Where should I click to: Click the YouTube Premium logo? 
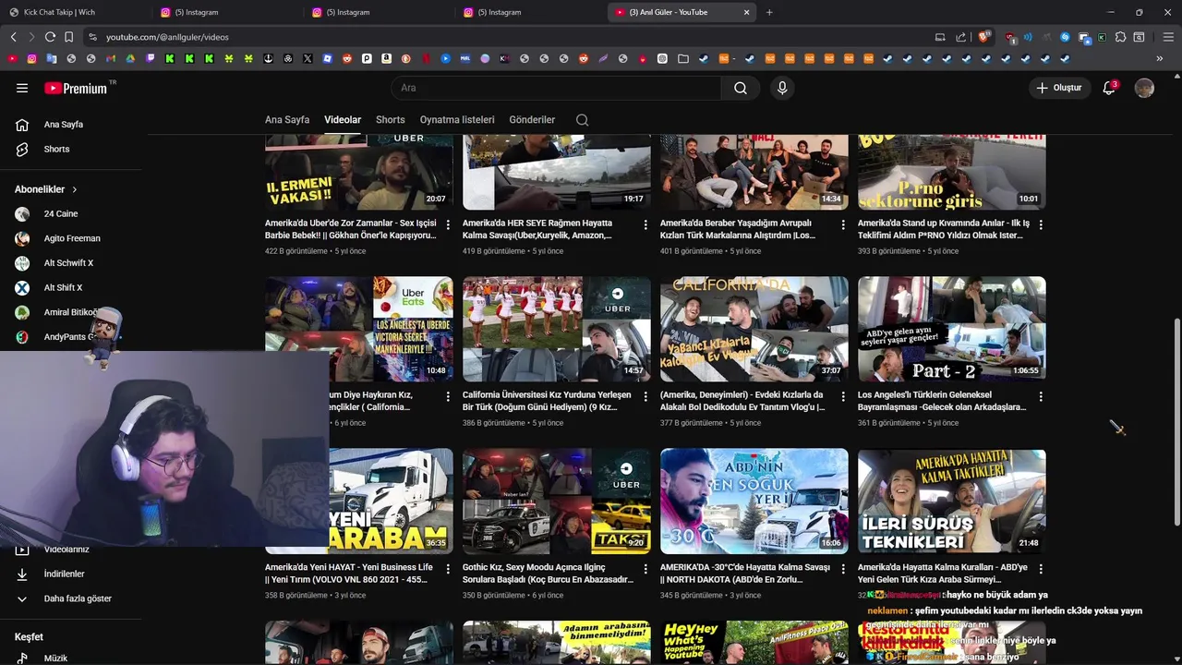coord(74,88)
